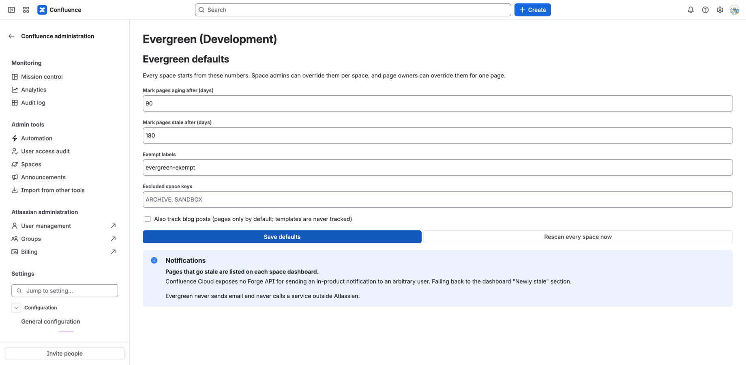Click Save defaults button
This screenshot has width=746, height=365.
coord(282,237)
